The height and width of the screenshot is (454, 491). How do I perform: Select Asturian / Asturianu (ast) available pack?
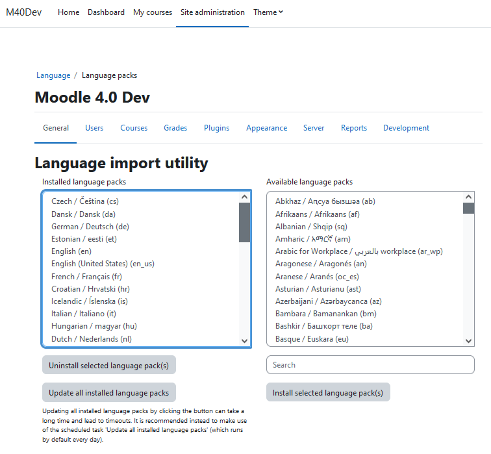pos(365,289)
